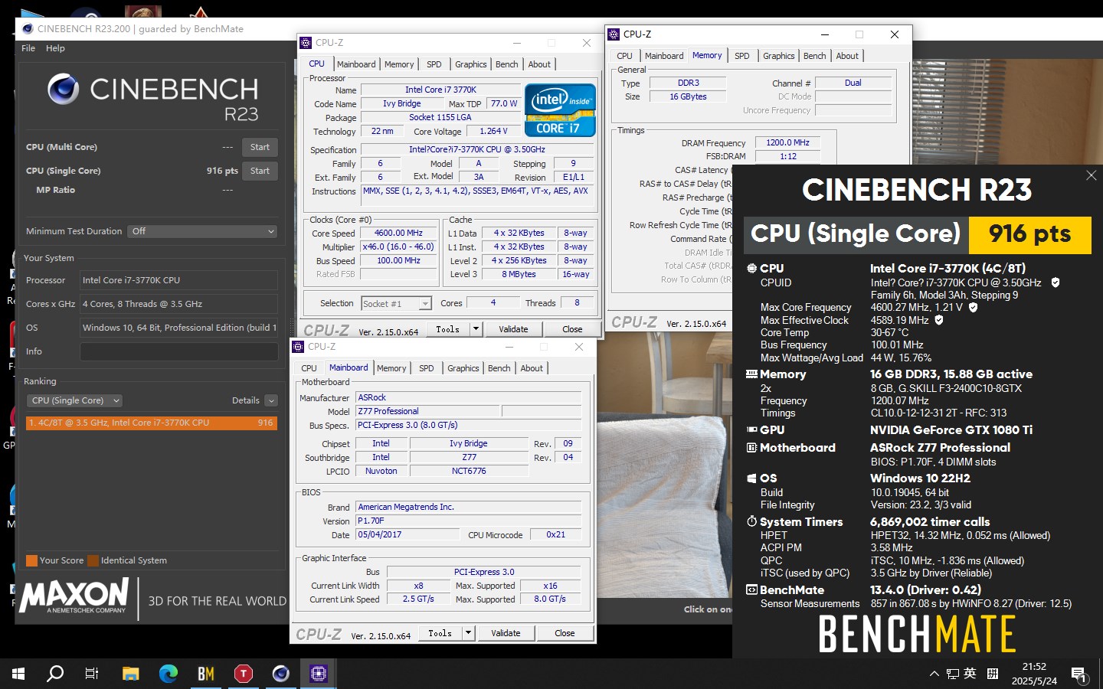Open taskbar clock showing 21:52

click(1034, 674)
